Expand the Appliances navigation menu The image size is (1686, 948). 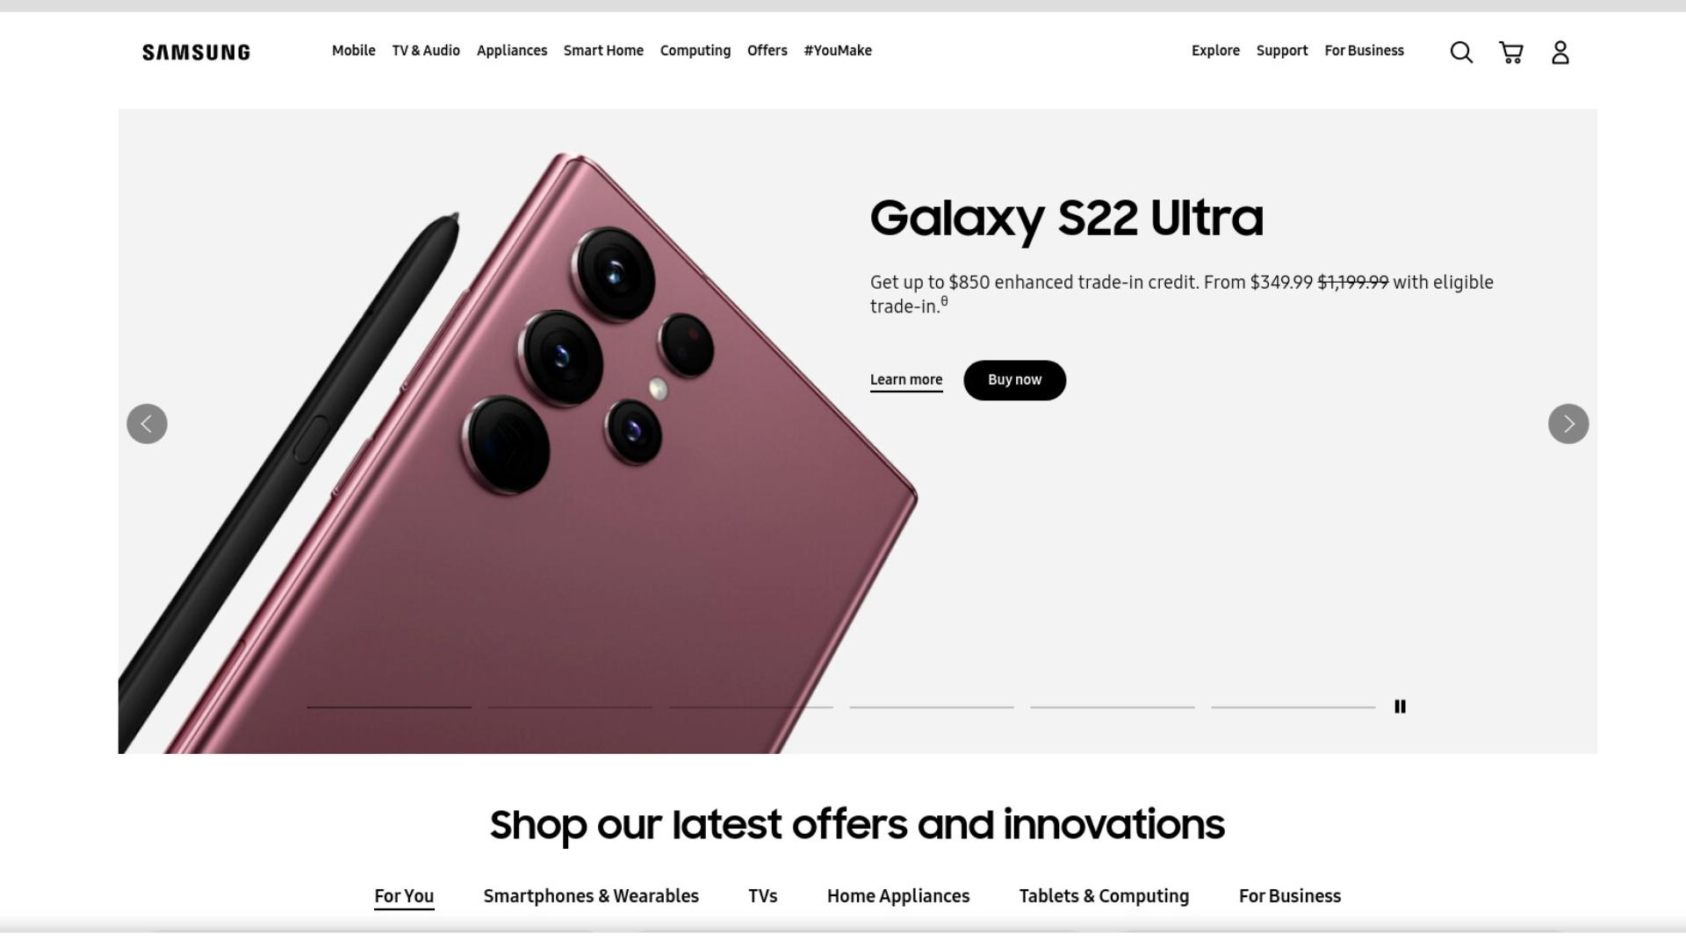(512, 51)
